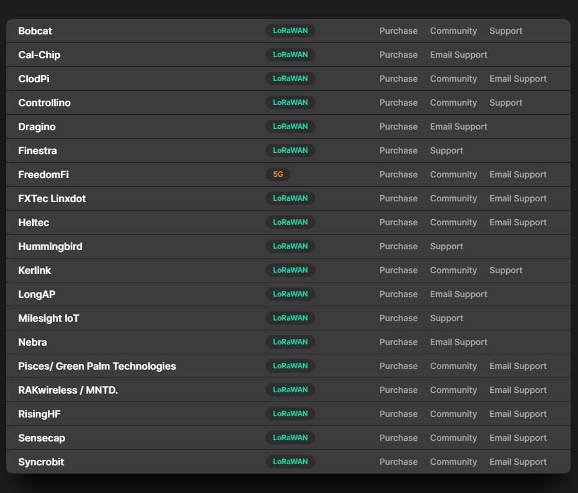This screenshot has height=493, width=578.
Task: Open Support for Bobcat
Action: (506, 31)
